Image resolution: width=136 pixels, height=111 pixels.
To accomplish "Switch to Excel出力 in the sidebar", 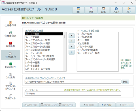I will pyautogui.click(x=10, y=65).
